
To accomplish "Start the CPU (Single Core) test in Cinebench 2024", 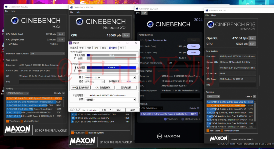I will [193, 53].
